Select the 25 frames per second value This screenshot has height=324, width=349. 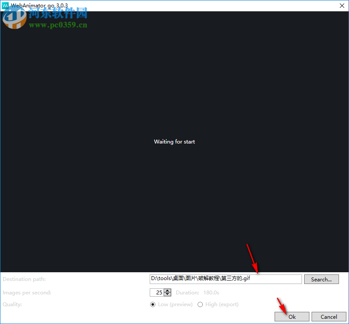[x=158, y=292]
